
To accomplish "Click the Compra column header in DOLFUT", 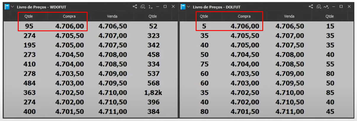I will click(244, 16).
